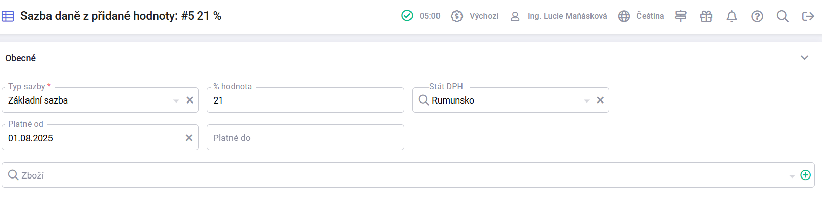Click the Platné do date field
Image resolution: width=822 pixels, height=204 pixels.
coord(305,138)
